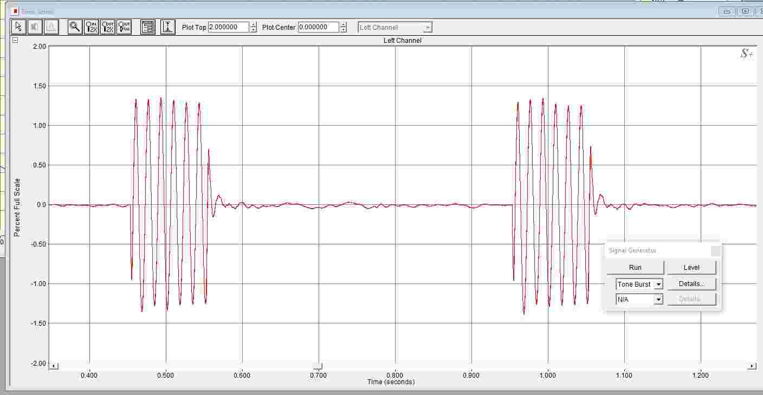Click the Plot Top input field
Screen dimensions: 763x395
pyautogui.click(x=229, y=27)
